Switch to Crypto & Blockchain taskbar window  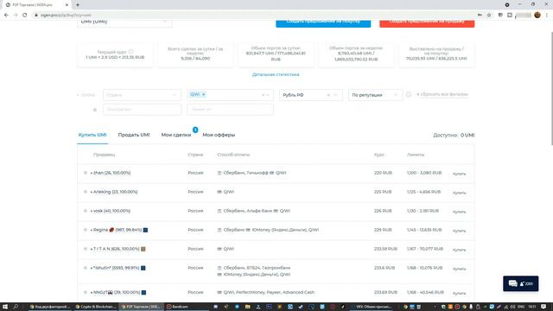[x=96, y=307]
